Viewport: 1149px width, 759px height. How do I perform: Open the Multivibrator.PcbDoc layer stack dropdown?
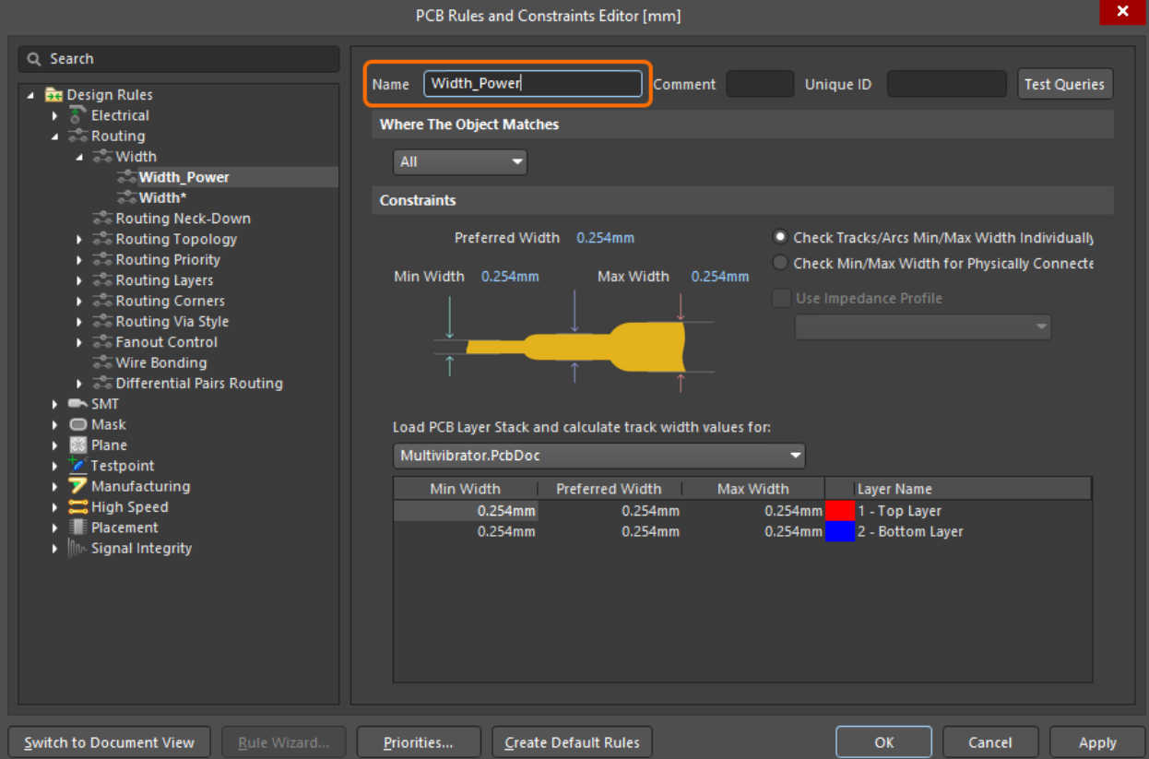[x=598, y=456]
